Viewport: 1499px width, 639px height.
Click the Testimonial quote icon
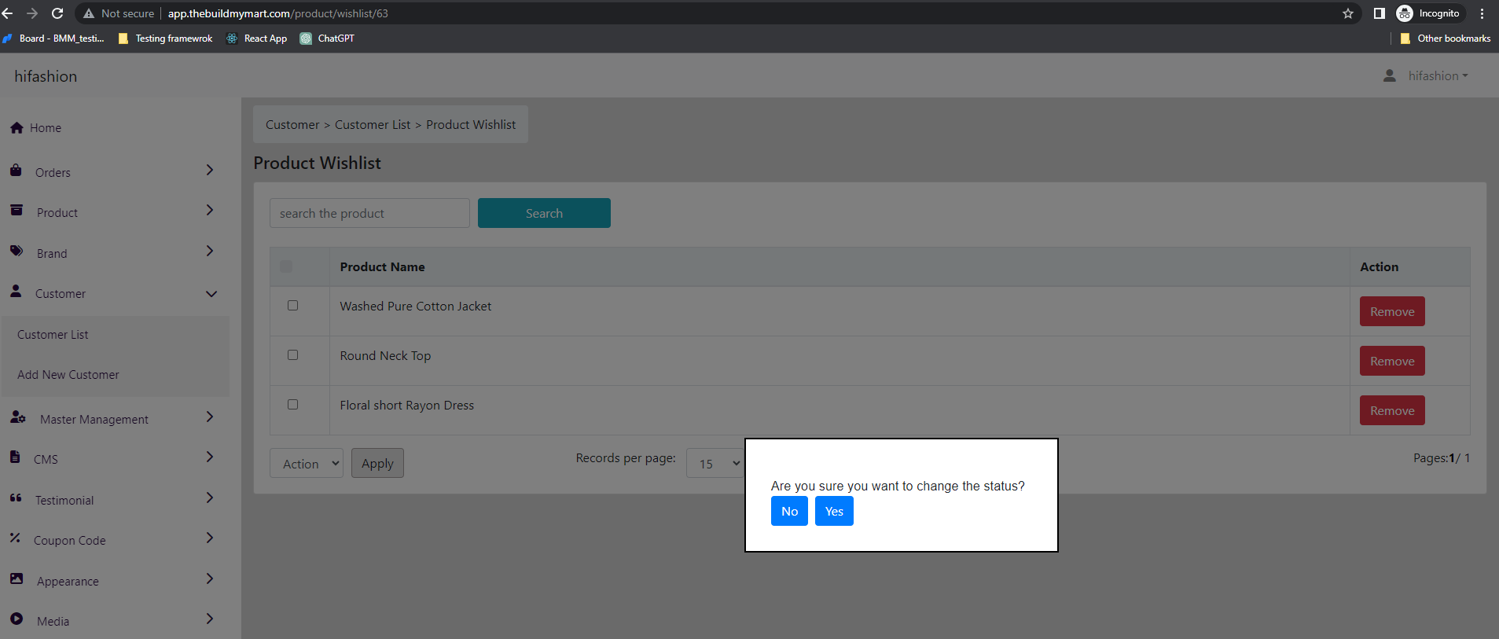pyautogui.click(x=16, y=498)
